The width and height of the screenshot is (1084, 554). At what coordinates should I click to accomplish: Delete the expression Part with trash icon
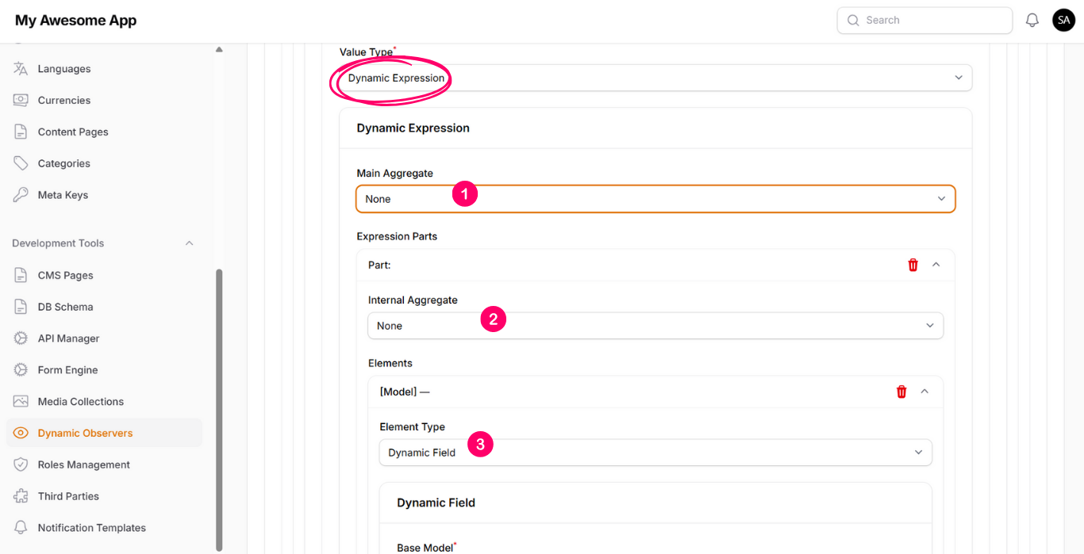(913, 265)
